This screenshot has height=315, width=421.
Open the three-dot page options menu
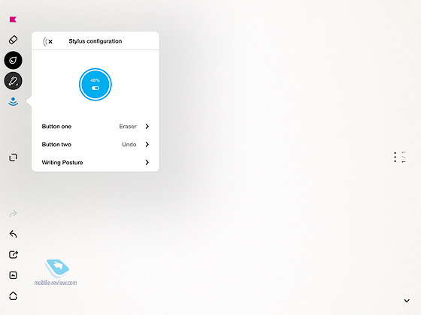click(395, 157)
